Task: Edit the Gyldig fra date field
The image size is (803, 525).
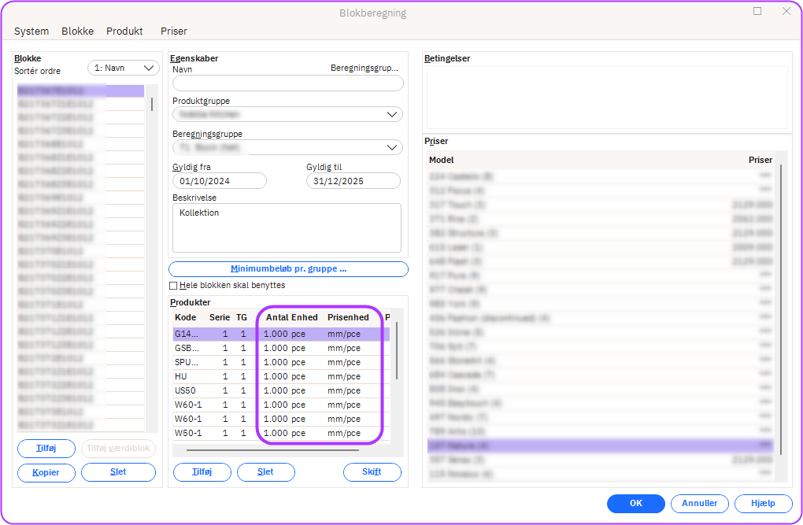Action: pos(220,181)
